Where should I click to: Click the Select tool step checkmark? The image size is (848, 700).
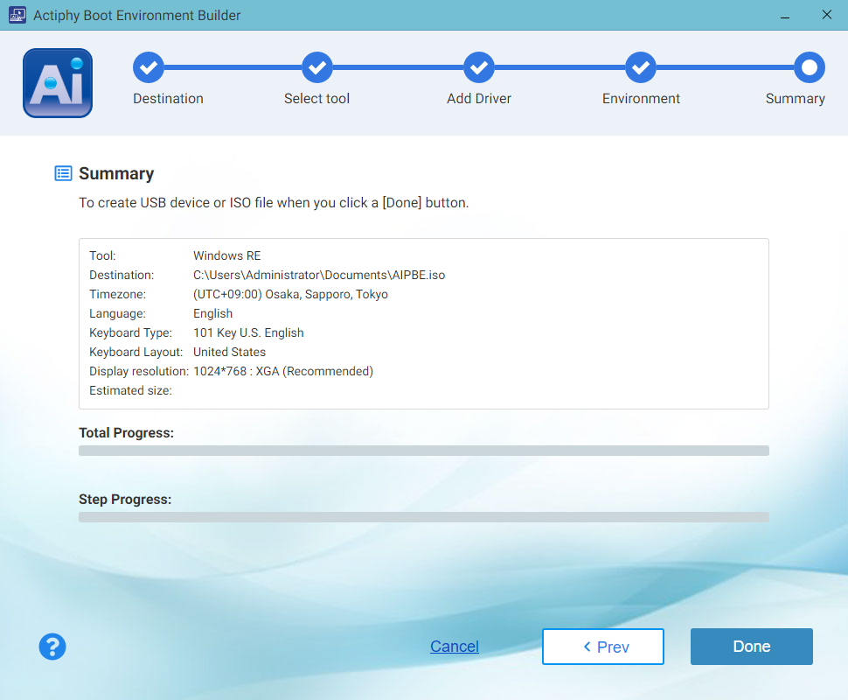click(x=316, y=67)
